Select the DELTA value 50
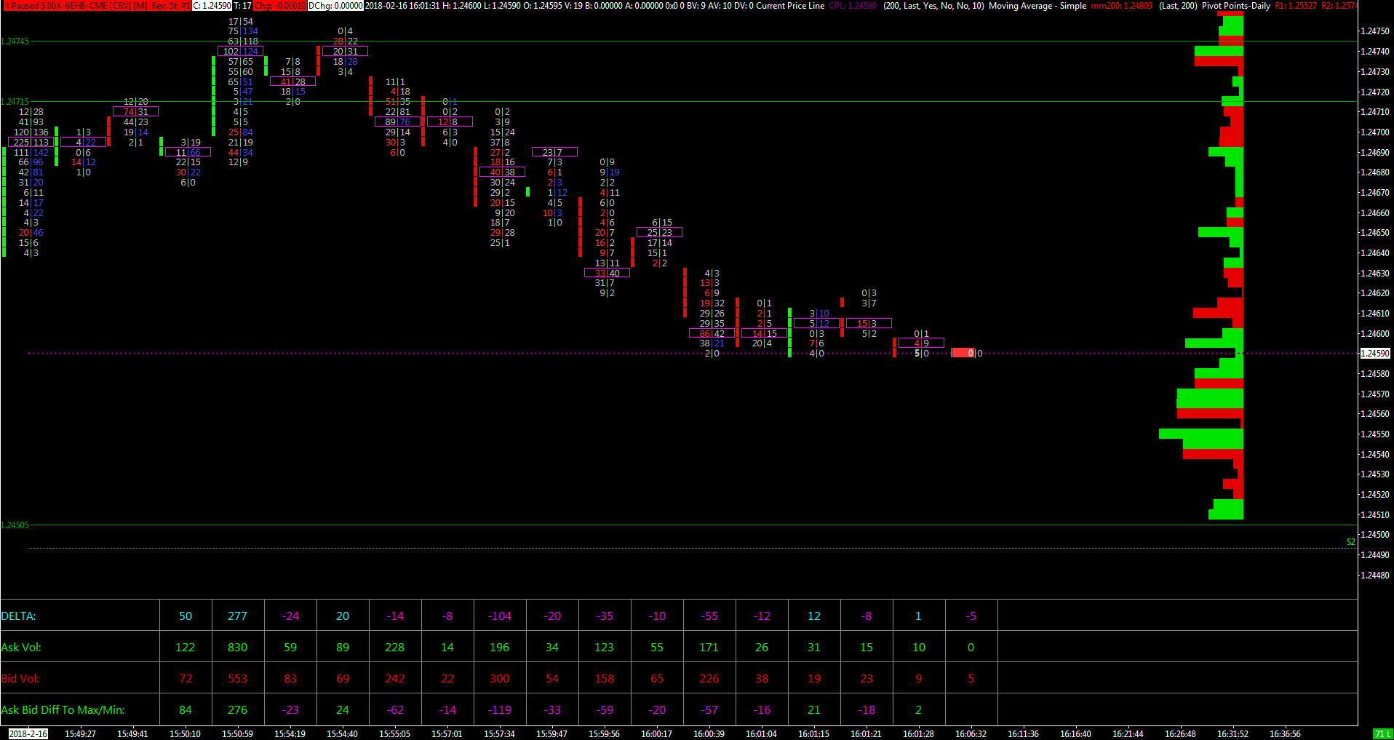 click(186, 616)
